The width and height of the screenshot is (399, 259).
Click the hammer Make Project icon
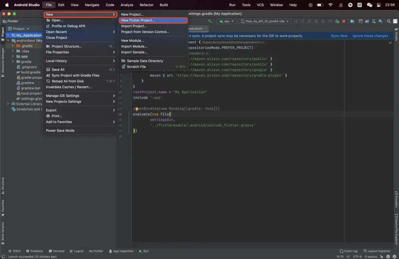click(x=210, y=21)
